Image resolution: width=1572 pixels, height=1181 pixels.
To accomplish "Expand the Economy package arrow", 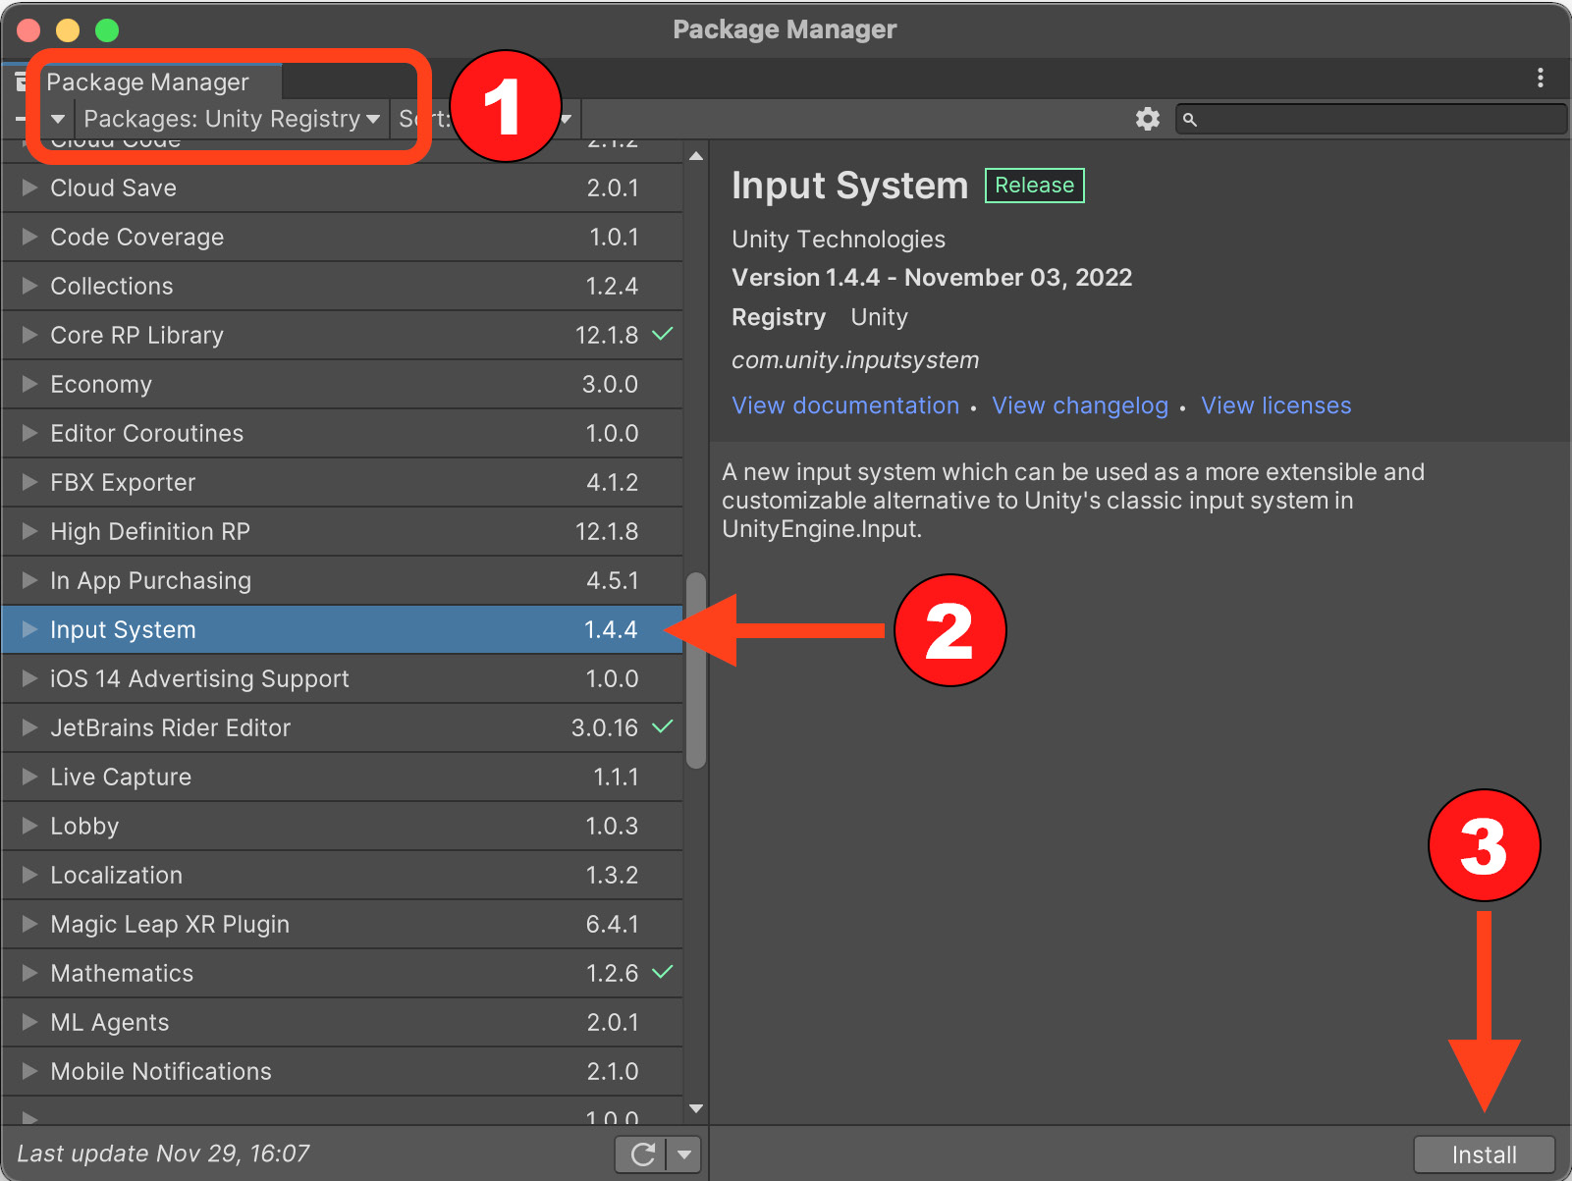I will [x=29, y=384].
